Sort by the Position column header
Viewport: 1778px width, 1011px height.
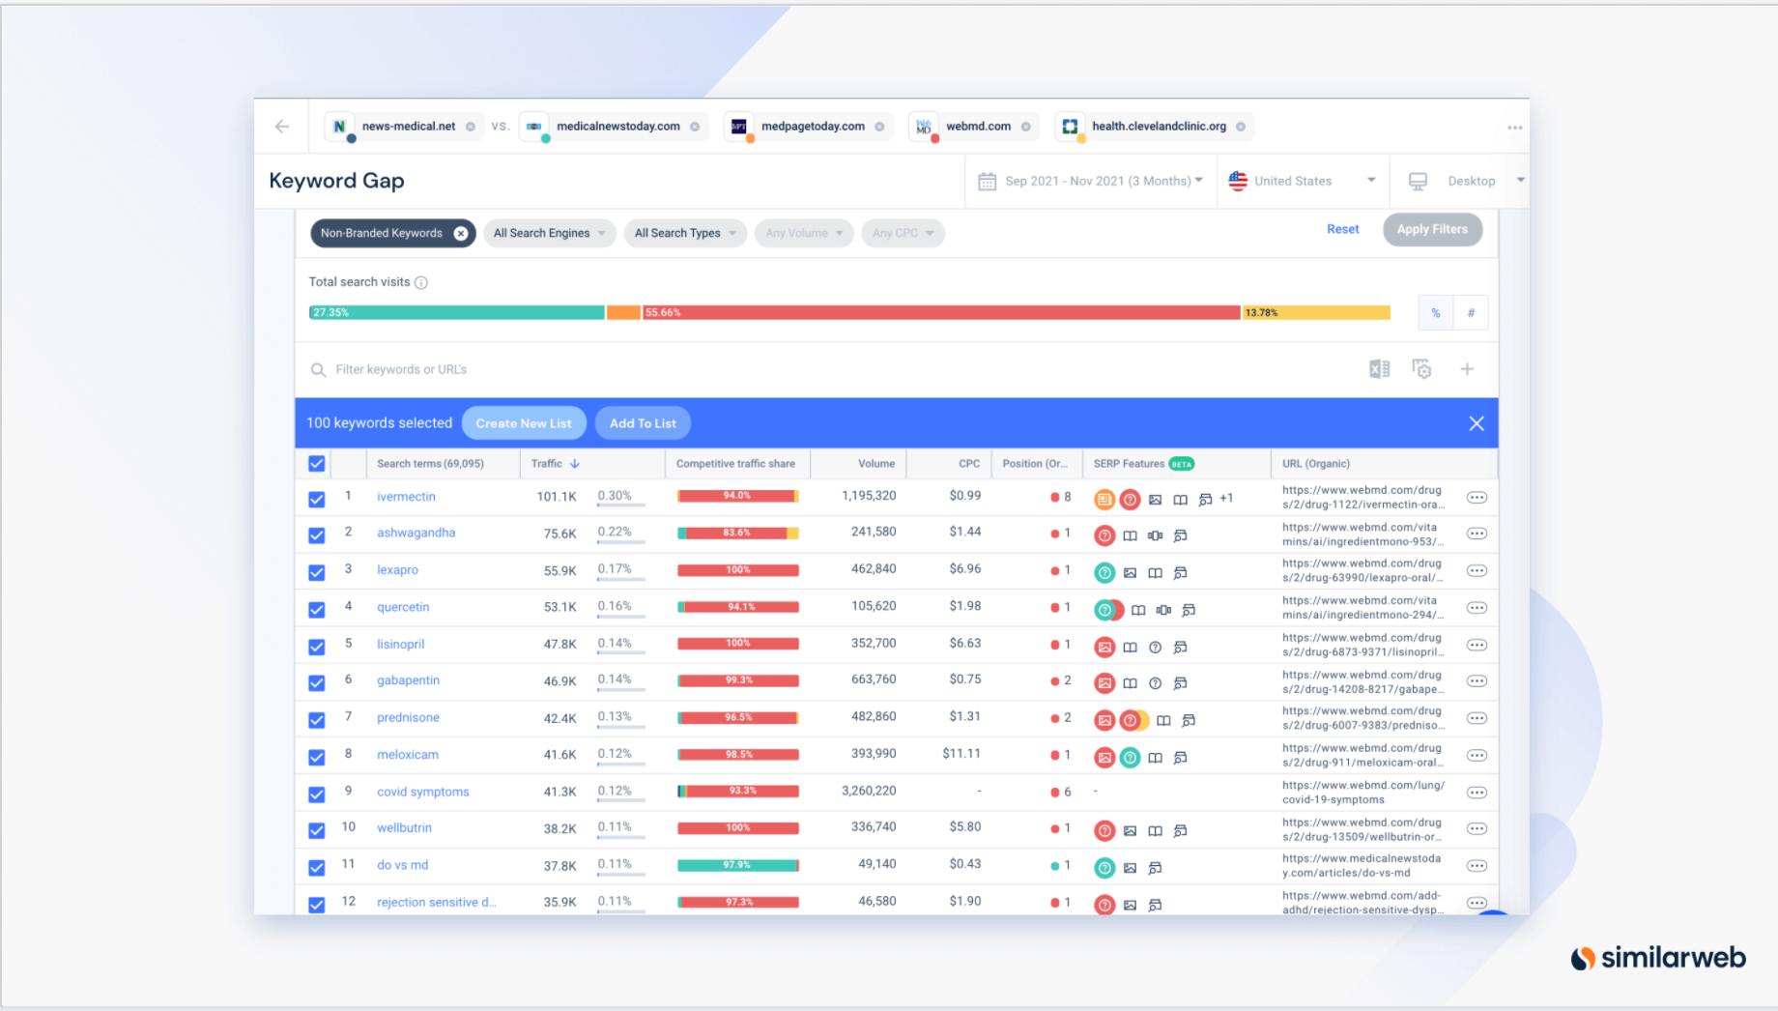pyautogui.click(x=1034, y=464)
